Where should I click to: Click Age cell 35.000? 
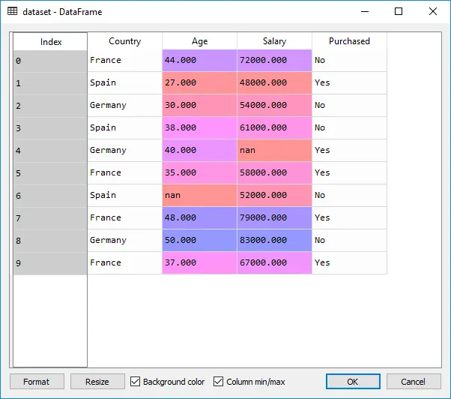tap(199, 172)
